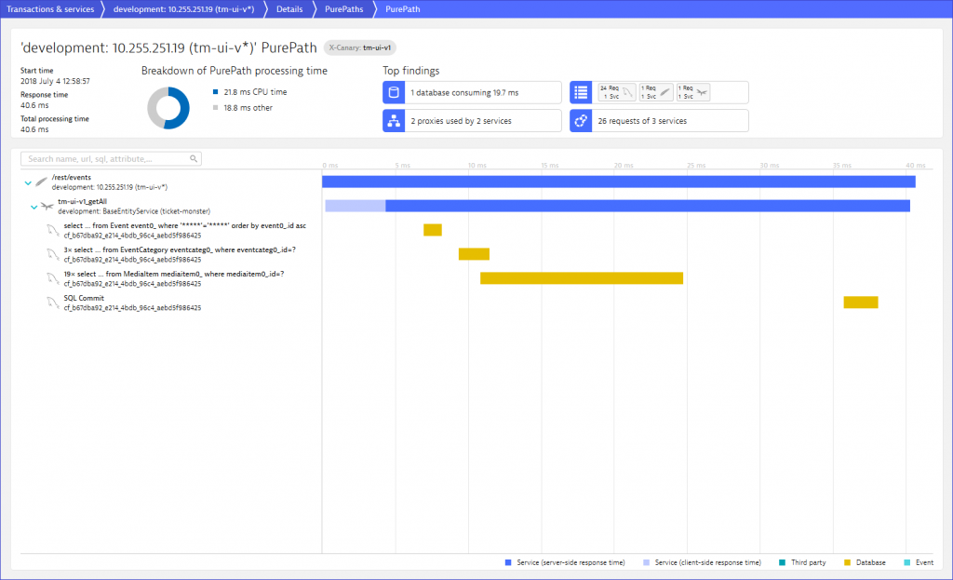Click the database icon beside SQL Commit

[x=54, y=303]
